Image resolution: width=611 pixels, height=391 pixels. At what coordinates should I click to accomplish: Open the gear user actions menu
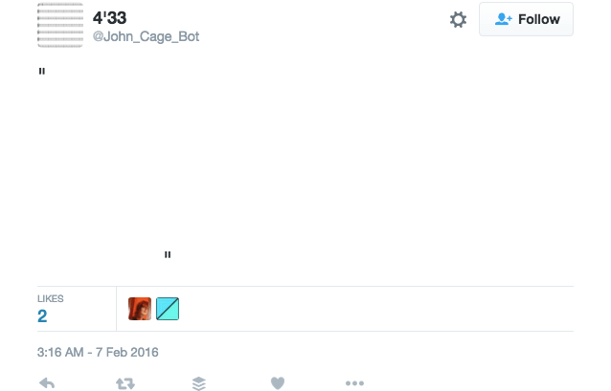pyautogui.click(x=458, y=19)
